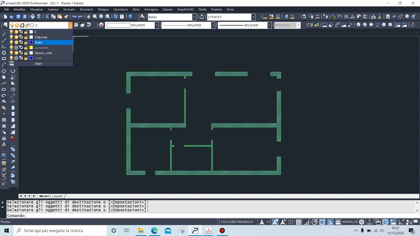
Task: Select the Text 'A' tool
Action: (4, 145)
